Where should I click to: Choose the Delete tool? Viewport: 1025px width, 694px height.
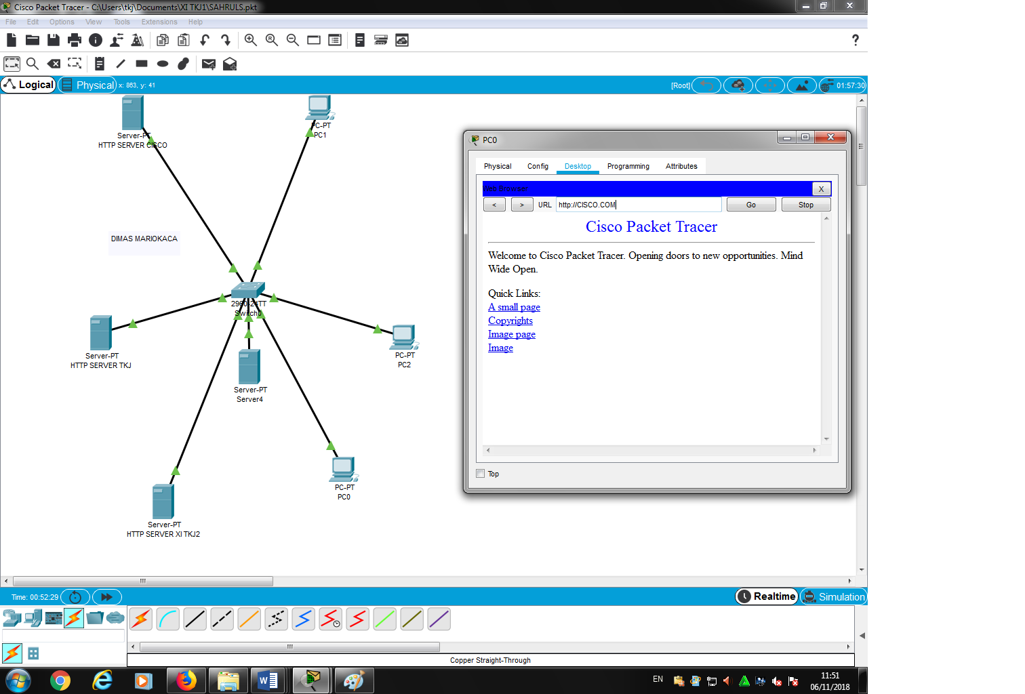(x=54, y=64)
